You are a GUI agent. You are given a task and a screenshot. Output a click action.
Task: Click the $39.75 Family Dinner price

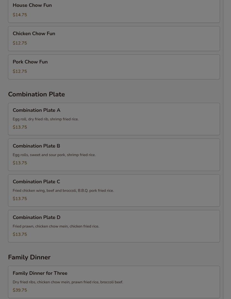pyautogui.click(x=20, y=290)
